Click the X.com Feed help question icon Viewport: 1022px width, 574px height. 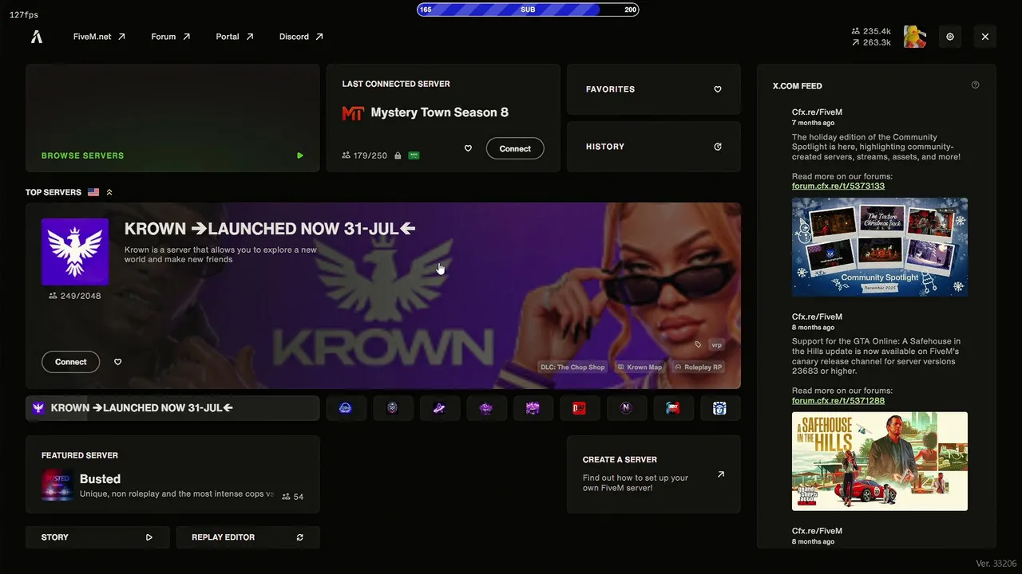975,85
